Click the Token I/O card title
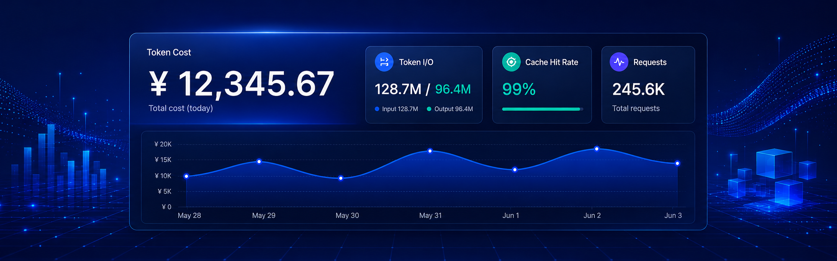This screenshot has width=837, height=261. click(x=416, y=62)
